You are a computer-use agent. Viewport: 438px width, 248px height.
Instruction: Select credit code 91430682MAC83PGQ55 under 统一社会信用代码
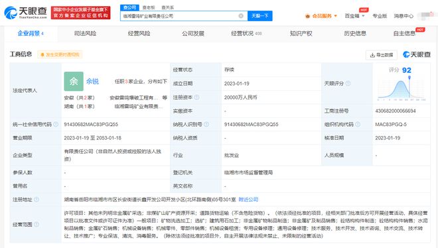coord(91,125)
